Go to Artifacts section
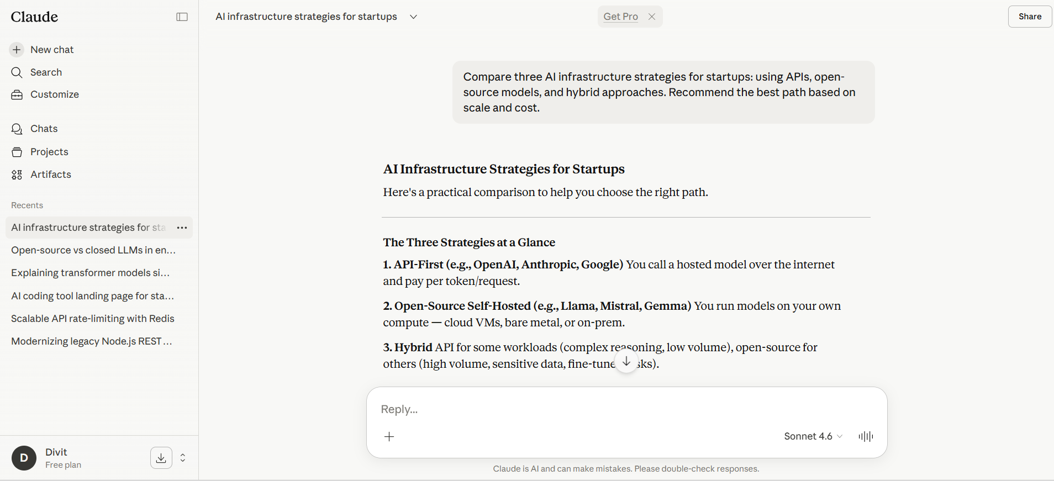Screen dimensions: 1054x481 click(51, 175)
